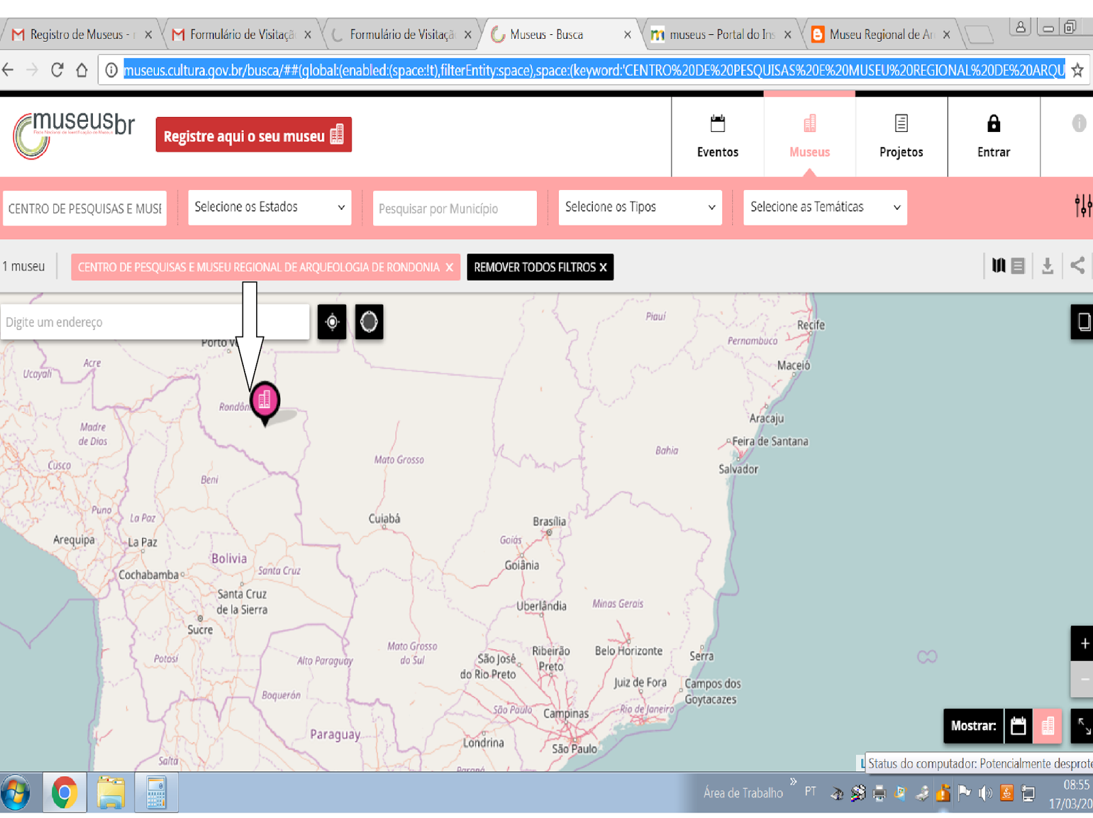Viewport: 1093px width, 818px height.
Task: Switch to map view icon
Action: point(999,266)
